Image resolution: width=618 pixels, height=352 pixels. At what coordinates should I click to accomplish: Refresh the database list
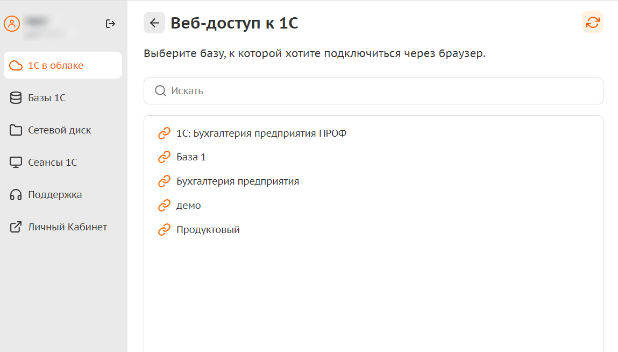[x=592, y=22]
